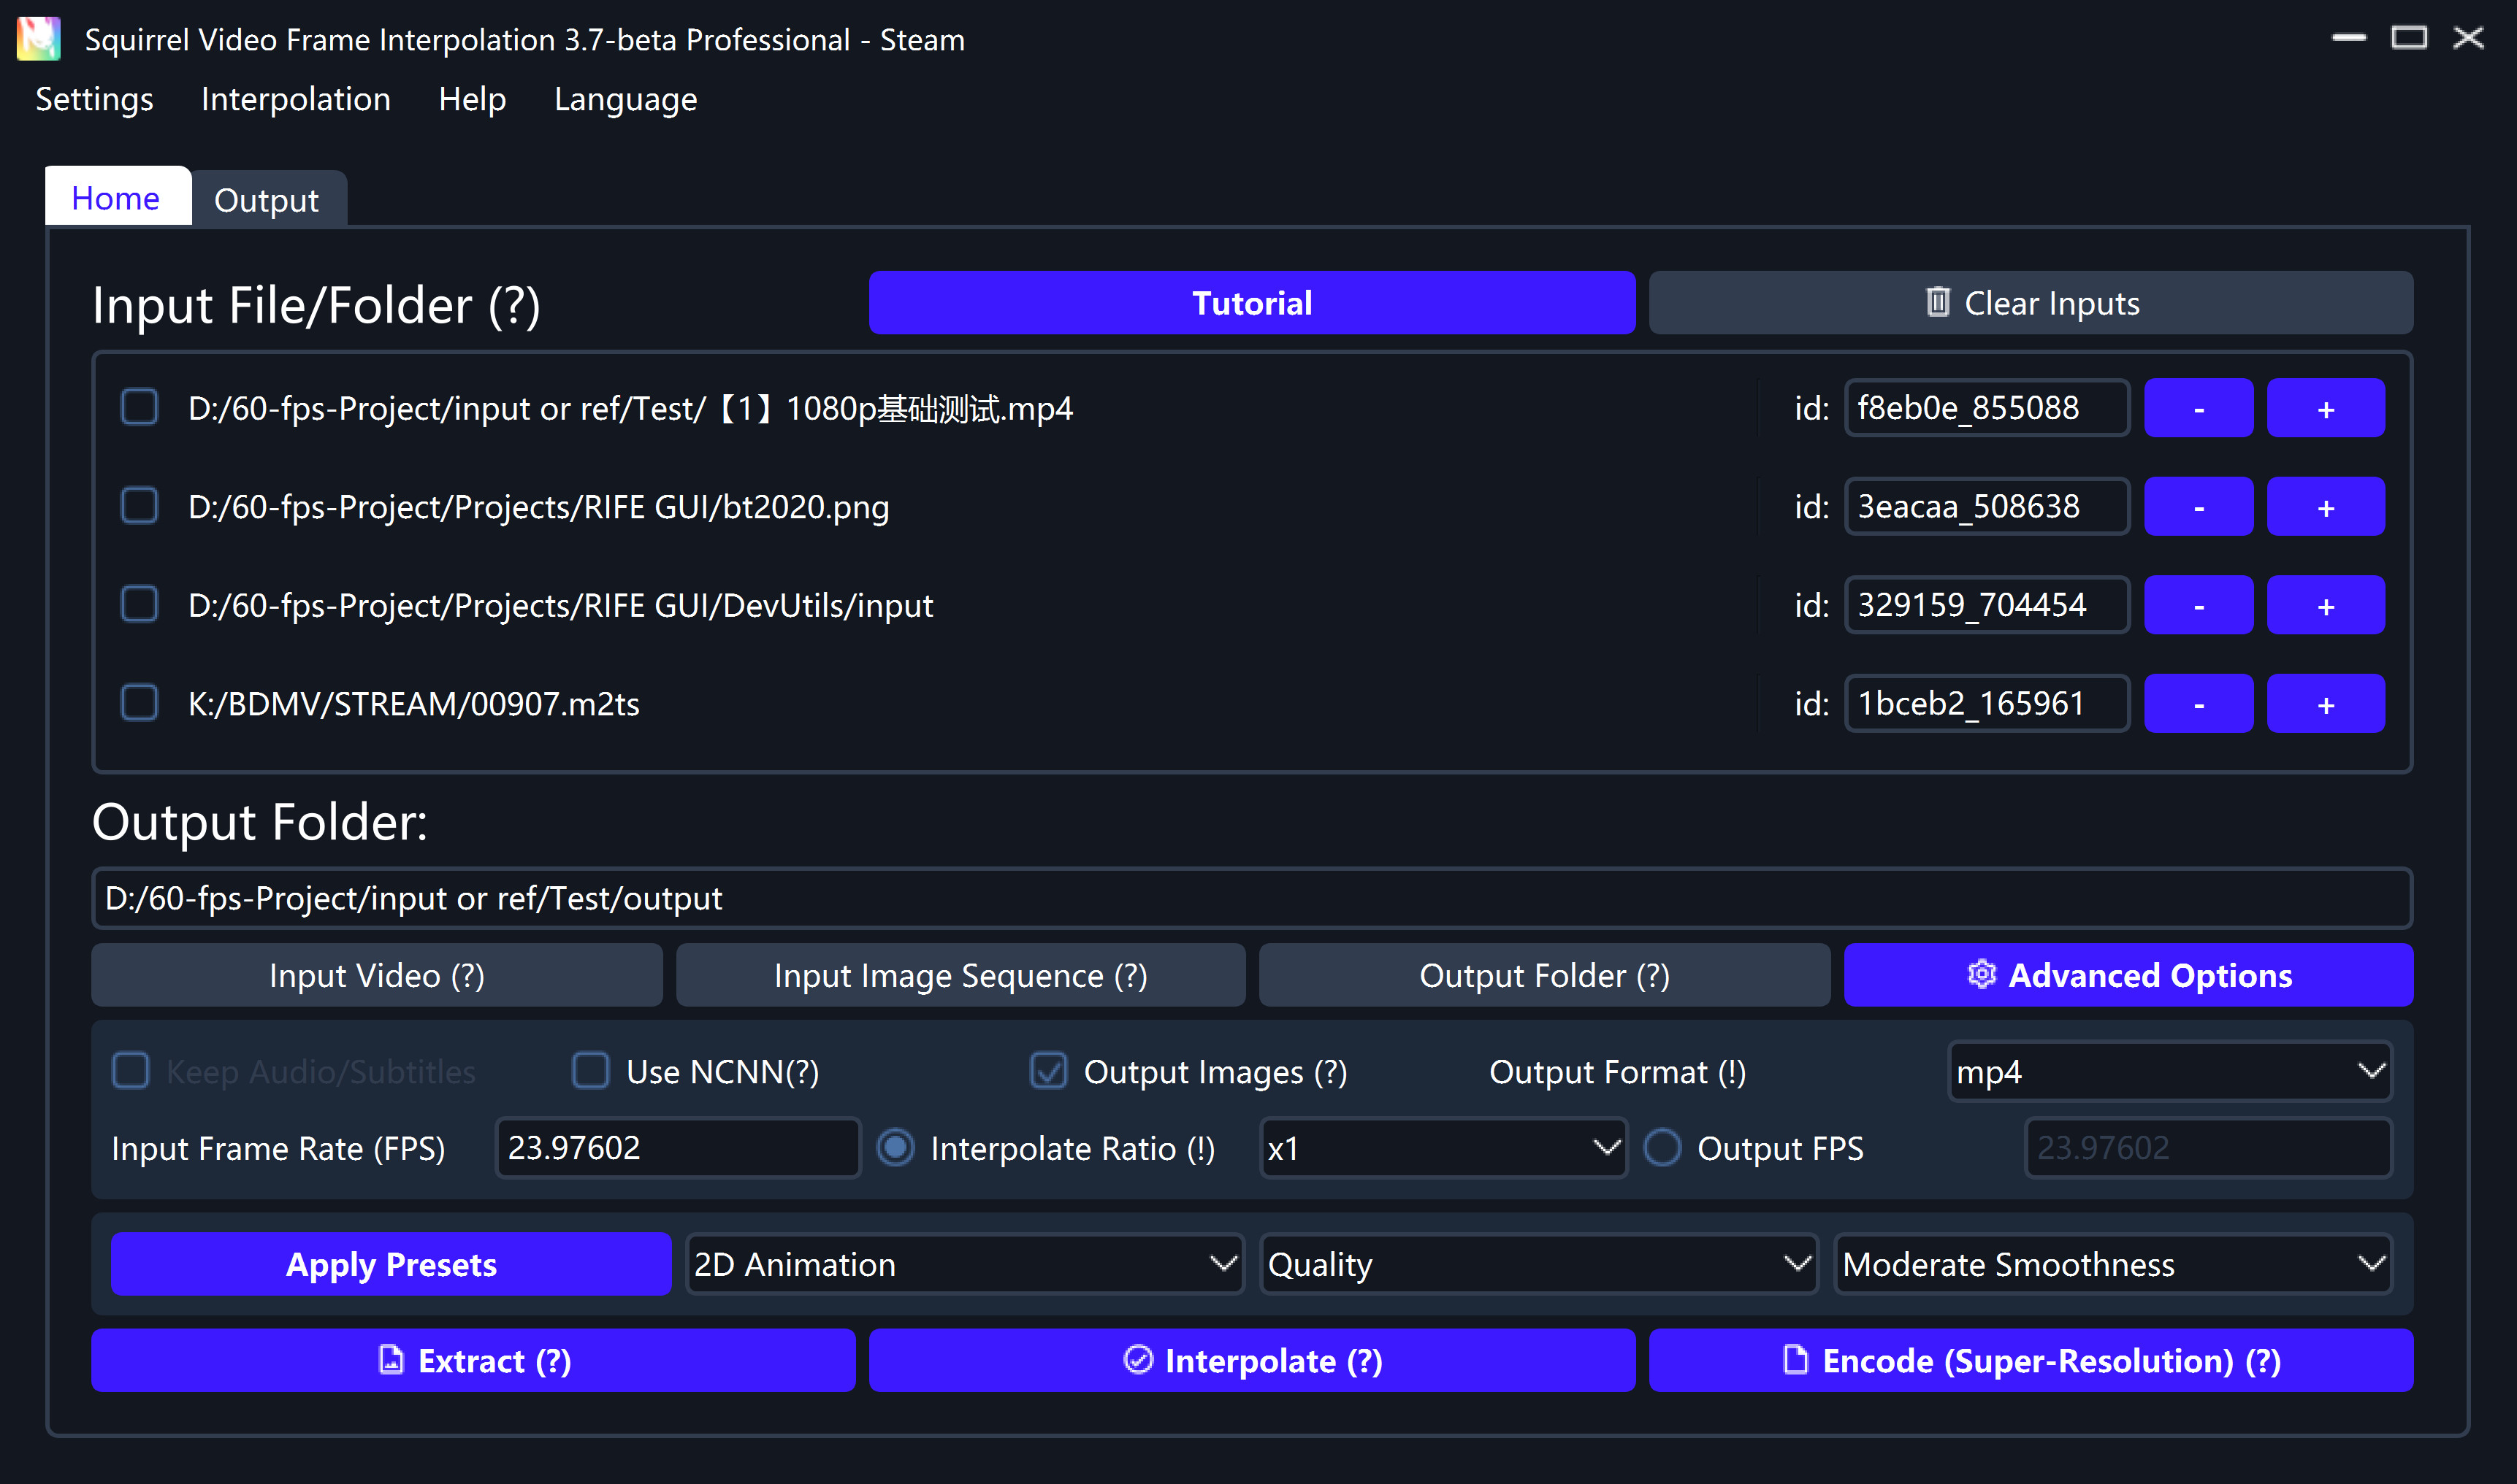Click the Squirrel app icon in the title bar
Screen dimensions: 2517x1484
point(37,38)
